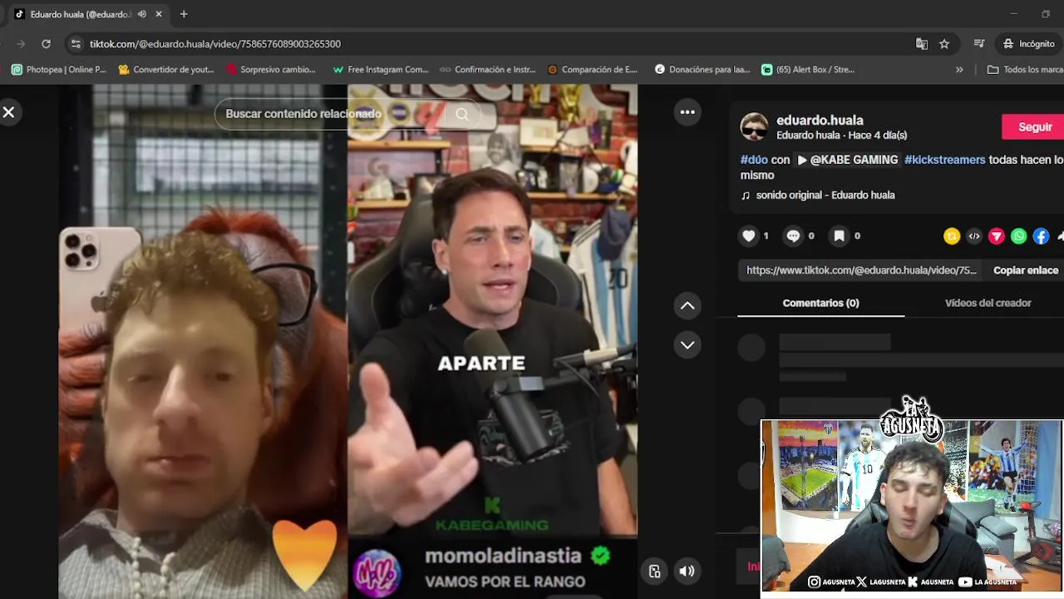Viewport: 1064px width, 599px height.
Task: Click the browser address bar URL
Action: [215, 44]
